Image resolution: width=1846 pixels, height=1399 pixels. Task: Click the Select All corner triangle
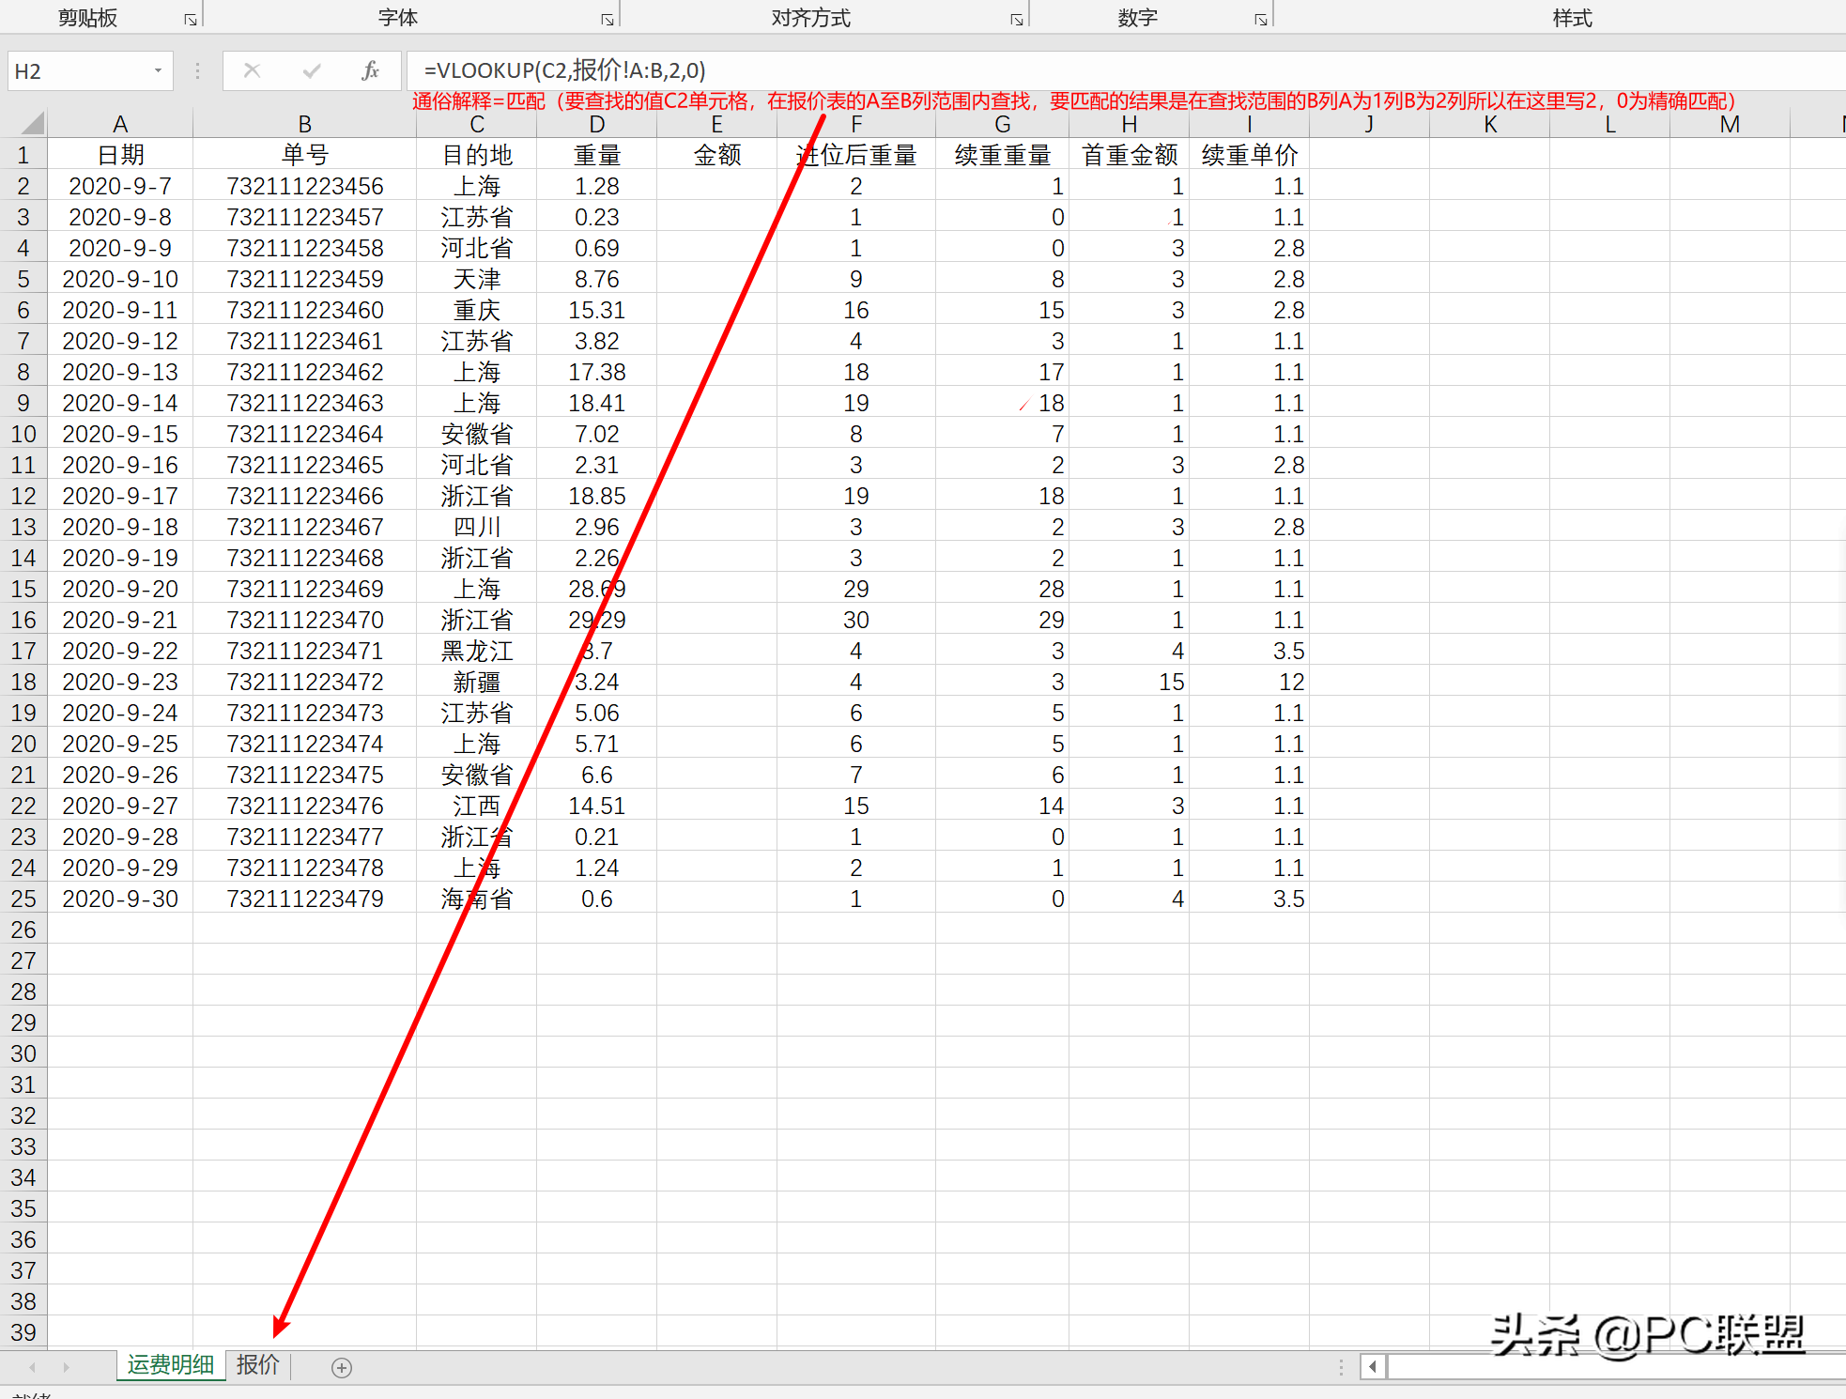click(32, 124)
